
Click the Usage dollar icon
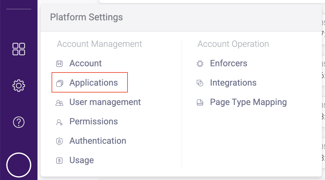(x=59, y=161)
